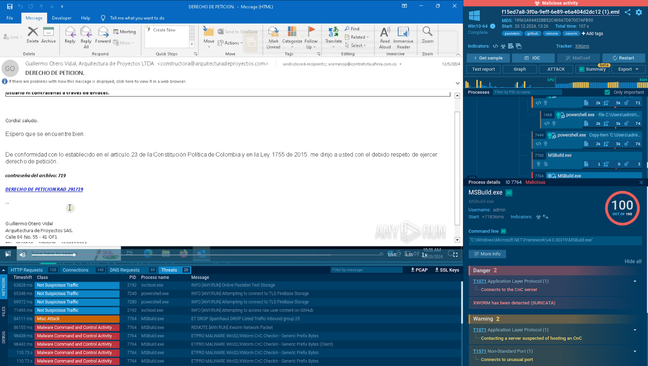Click the share icon next to filename
Screen dimensions: 648x366
pos(627,12)
